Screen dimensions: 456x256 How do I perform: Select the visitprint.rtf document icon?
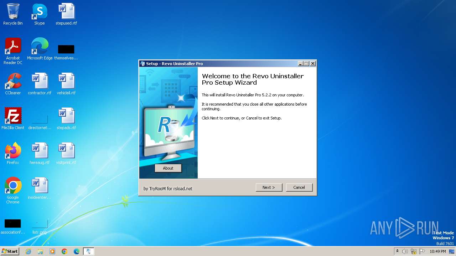click(66, 154)
